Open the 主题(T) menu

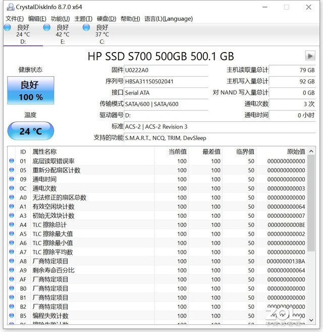coord(83,19)
